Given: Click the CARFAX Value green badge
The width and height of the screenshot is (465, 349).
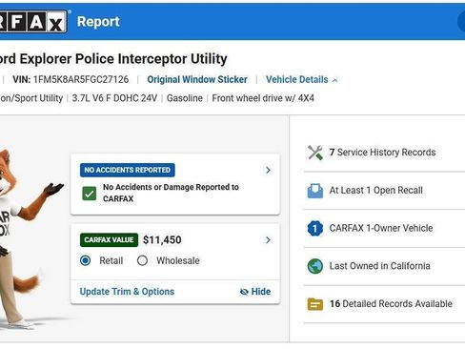Looking at the screenshot, I should [x=109, y=240].
